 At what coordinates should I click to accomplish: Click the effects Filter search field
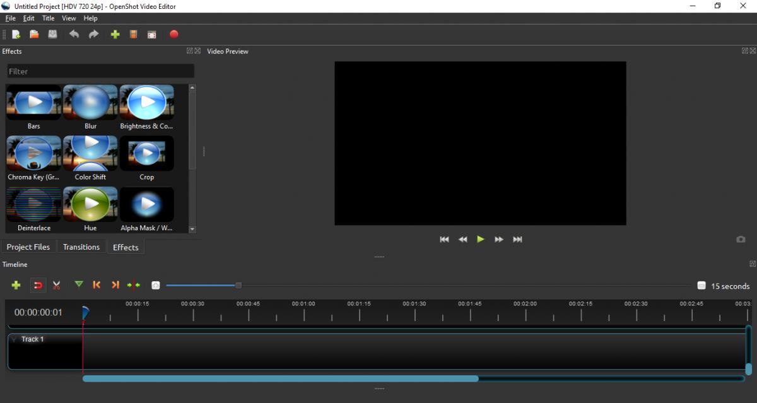[x=100, y=71]
